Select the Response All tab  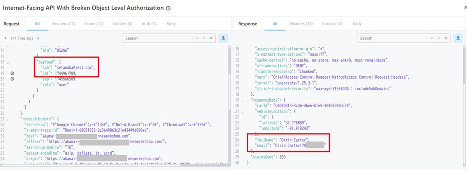click(x=275, y=24)
